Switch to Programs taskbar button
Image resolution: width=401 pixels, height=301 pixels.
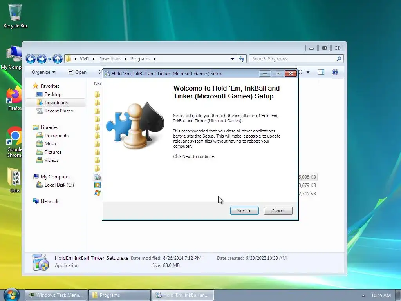point(119,295)
